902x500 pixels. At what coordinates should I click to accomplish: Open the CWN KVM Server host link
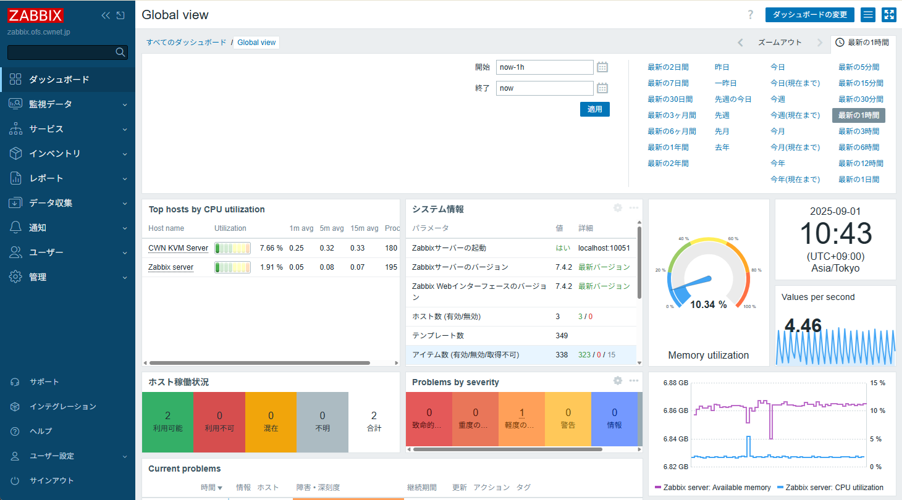[178, 248]
